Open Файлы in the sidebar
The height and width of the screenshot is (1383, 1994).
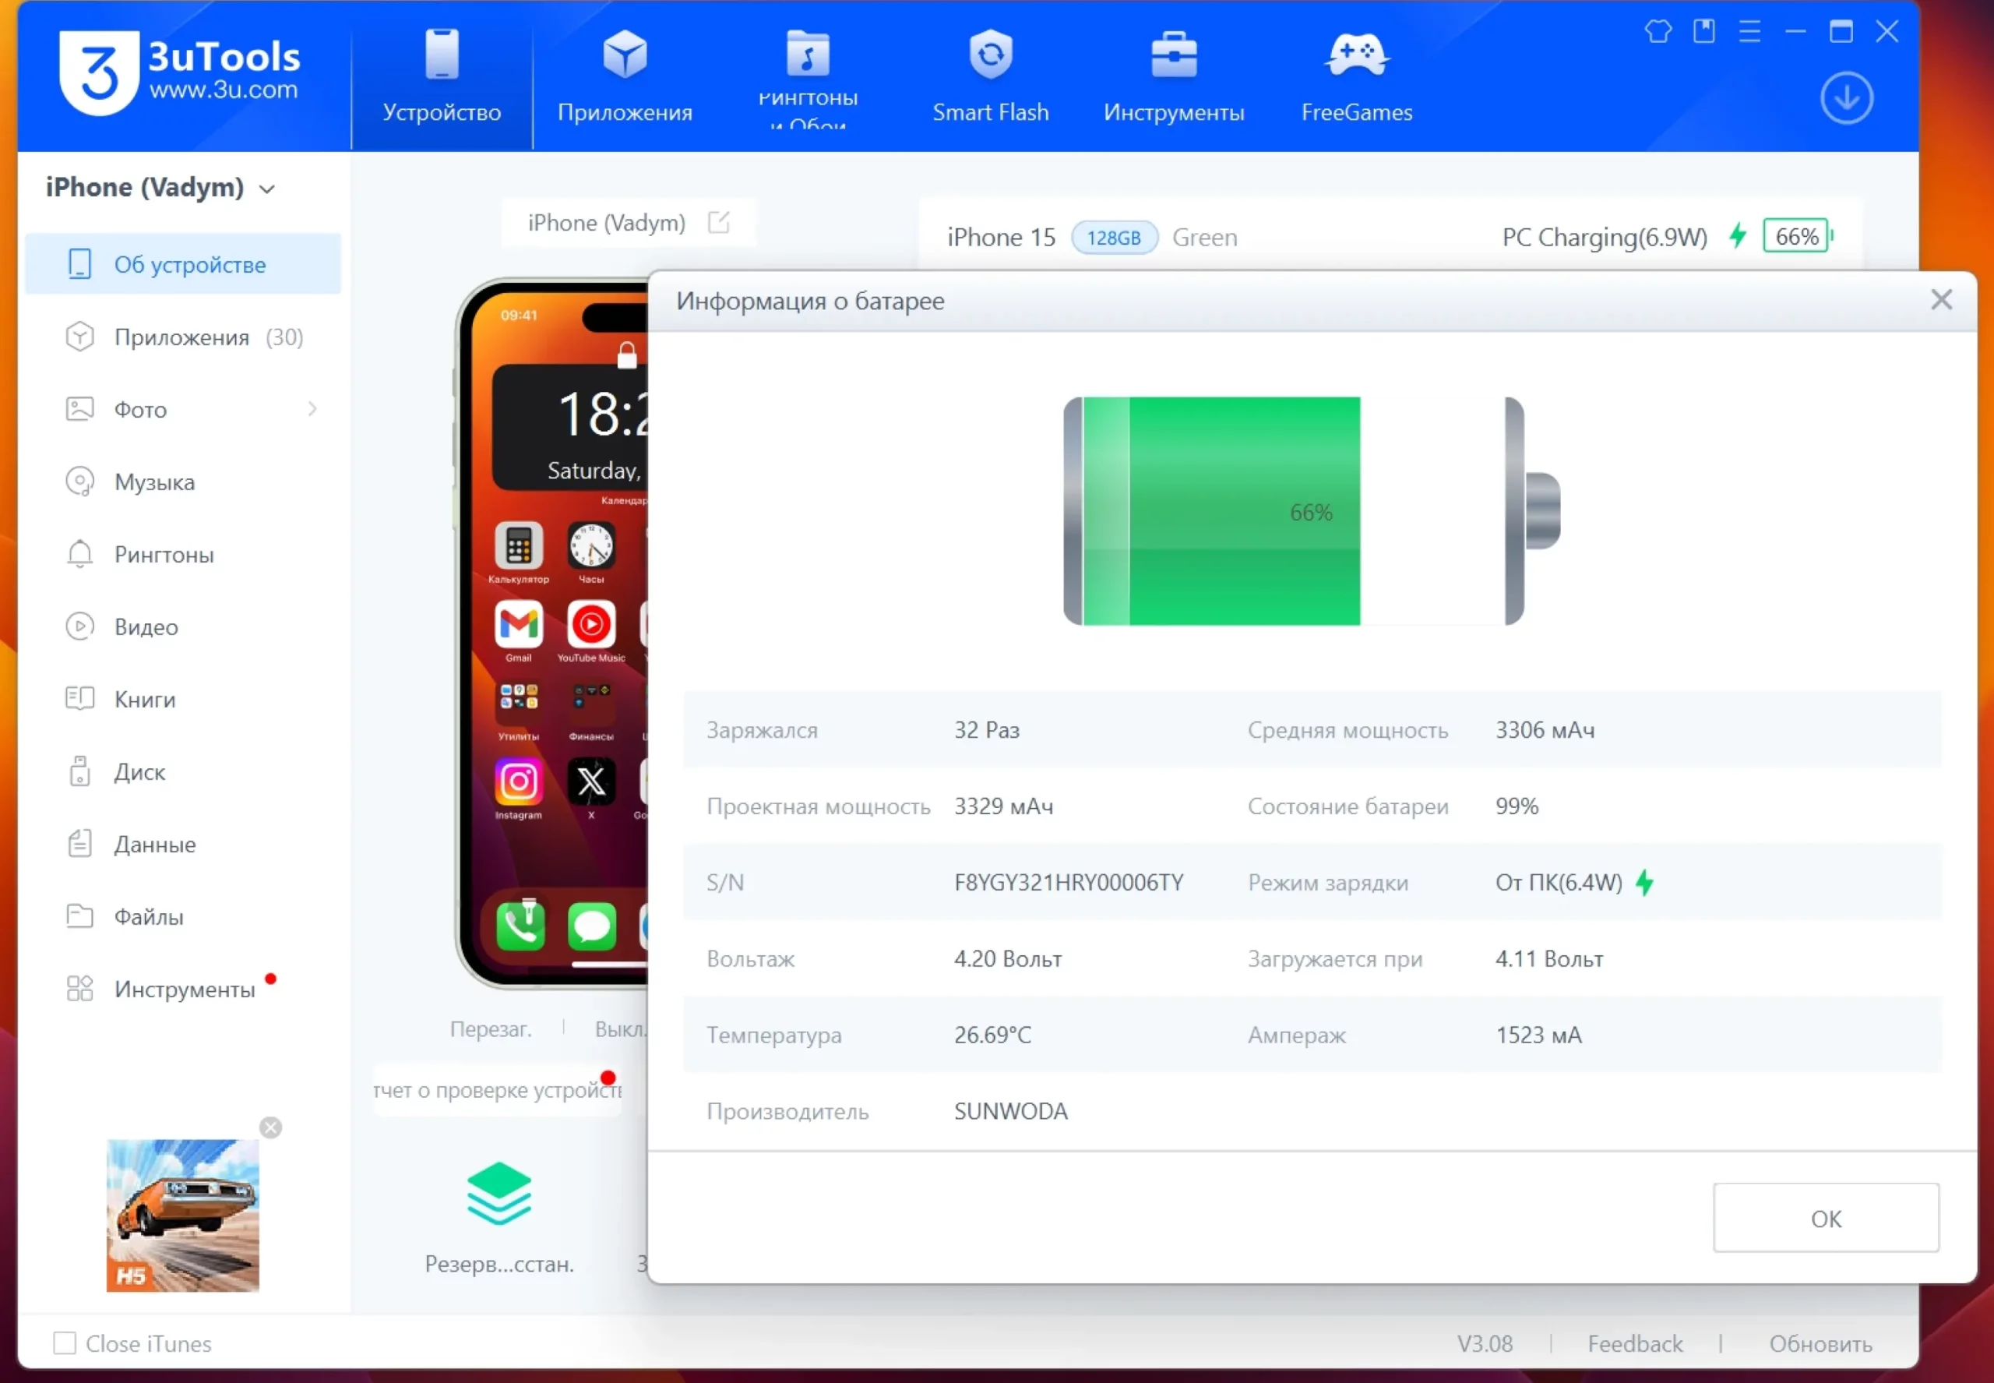(148, 916)
